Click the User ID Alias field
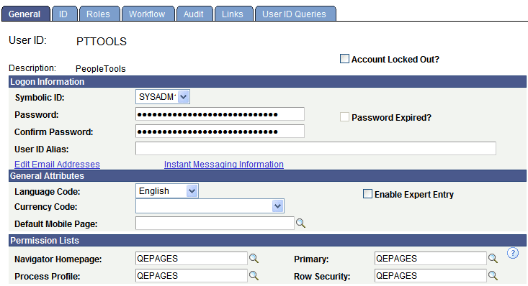Image resolution: width=528 pixels, height=286 pixels. coord(316,149)
